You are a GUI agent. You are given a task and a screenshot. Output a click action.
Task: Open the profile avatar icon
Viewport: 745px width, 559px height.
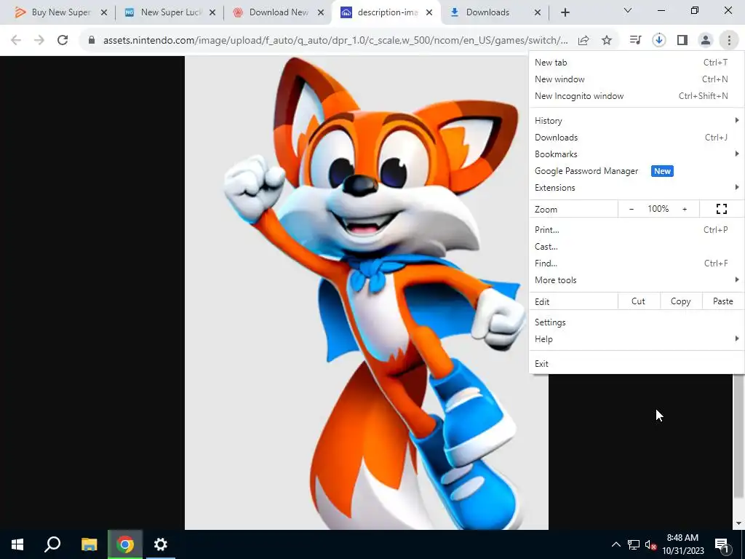[x=706, y=41]
